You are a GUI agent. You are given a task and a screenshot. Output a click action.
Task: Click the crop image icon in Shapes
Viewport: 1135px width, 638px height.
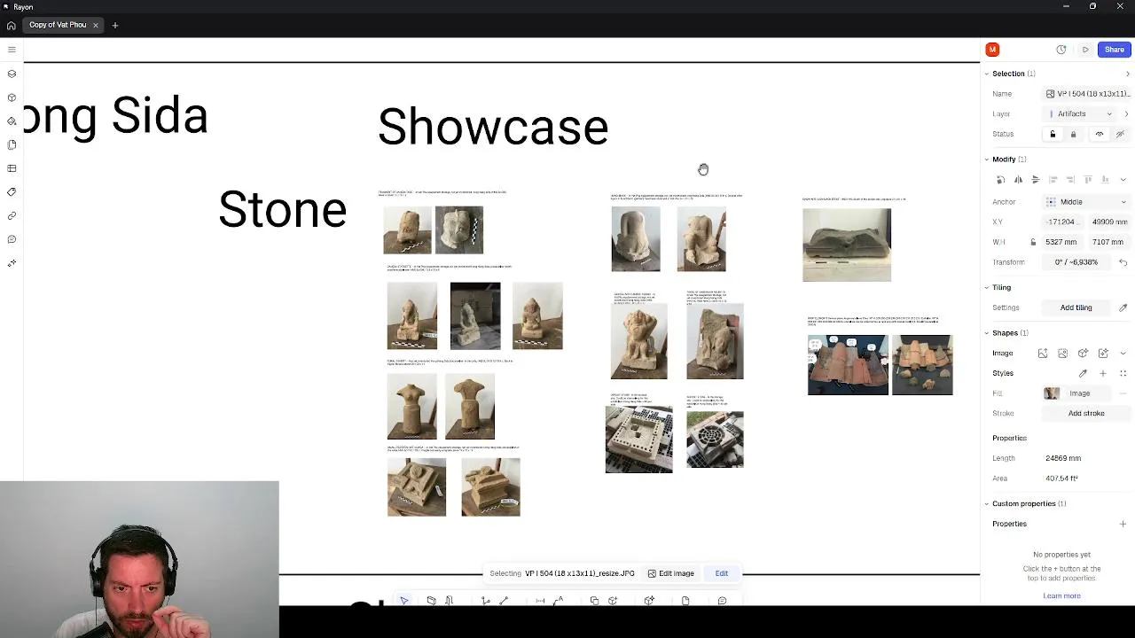[x=1063, y=354]
